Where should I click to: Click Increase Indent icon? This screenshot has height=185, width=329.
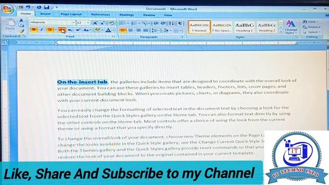pos(163,24)
